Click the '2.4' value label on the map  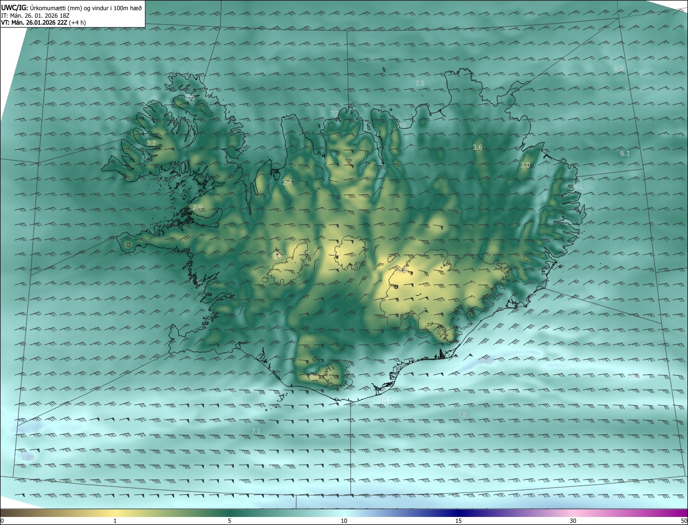(x=287, y=183)
